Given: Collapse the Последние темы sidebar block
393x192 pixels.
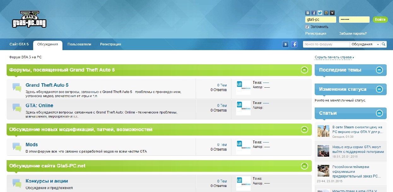Looking at the screenshot, I should pyautogui.click(x=379, y=70).
